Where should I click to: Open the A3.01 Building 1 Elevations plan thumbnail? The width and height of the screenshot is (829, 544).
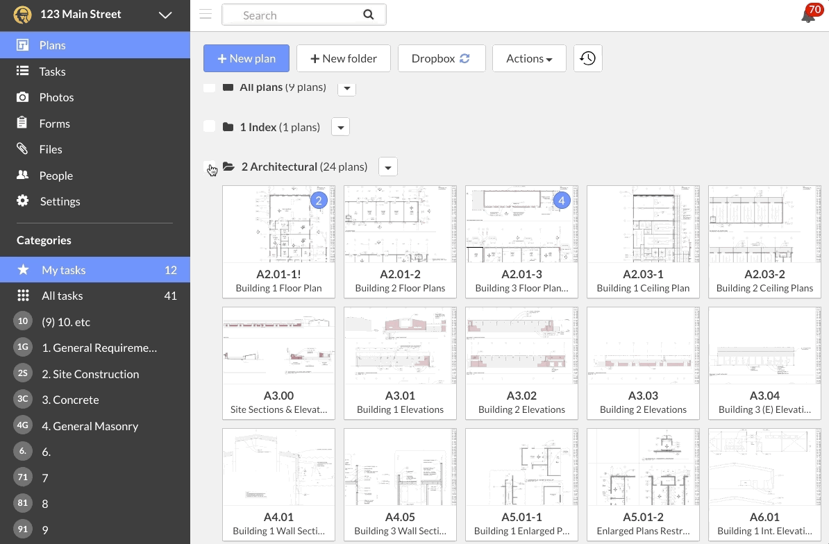point(400,346)
